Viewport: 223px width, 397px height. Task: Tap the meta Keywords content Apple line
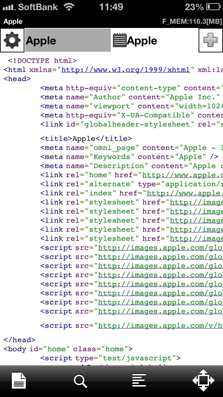click(x=129, y=157)
